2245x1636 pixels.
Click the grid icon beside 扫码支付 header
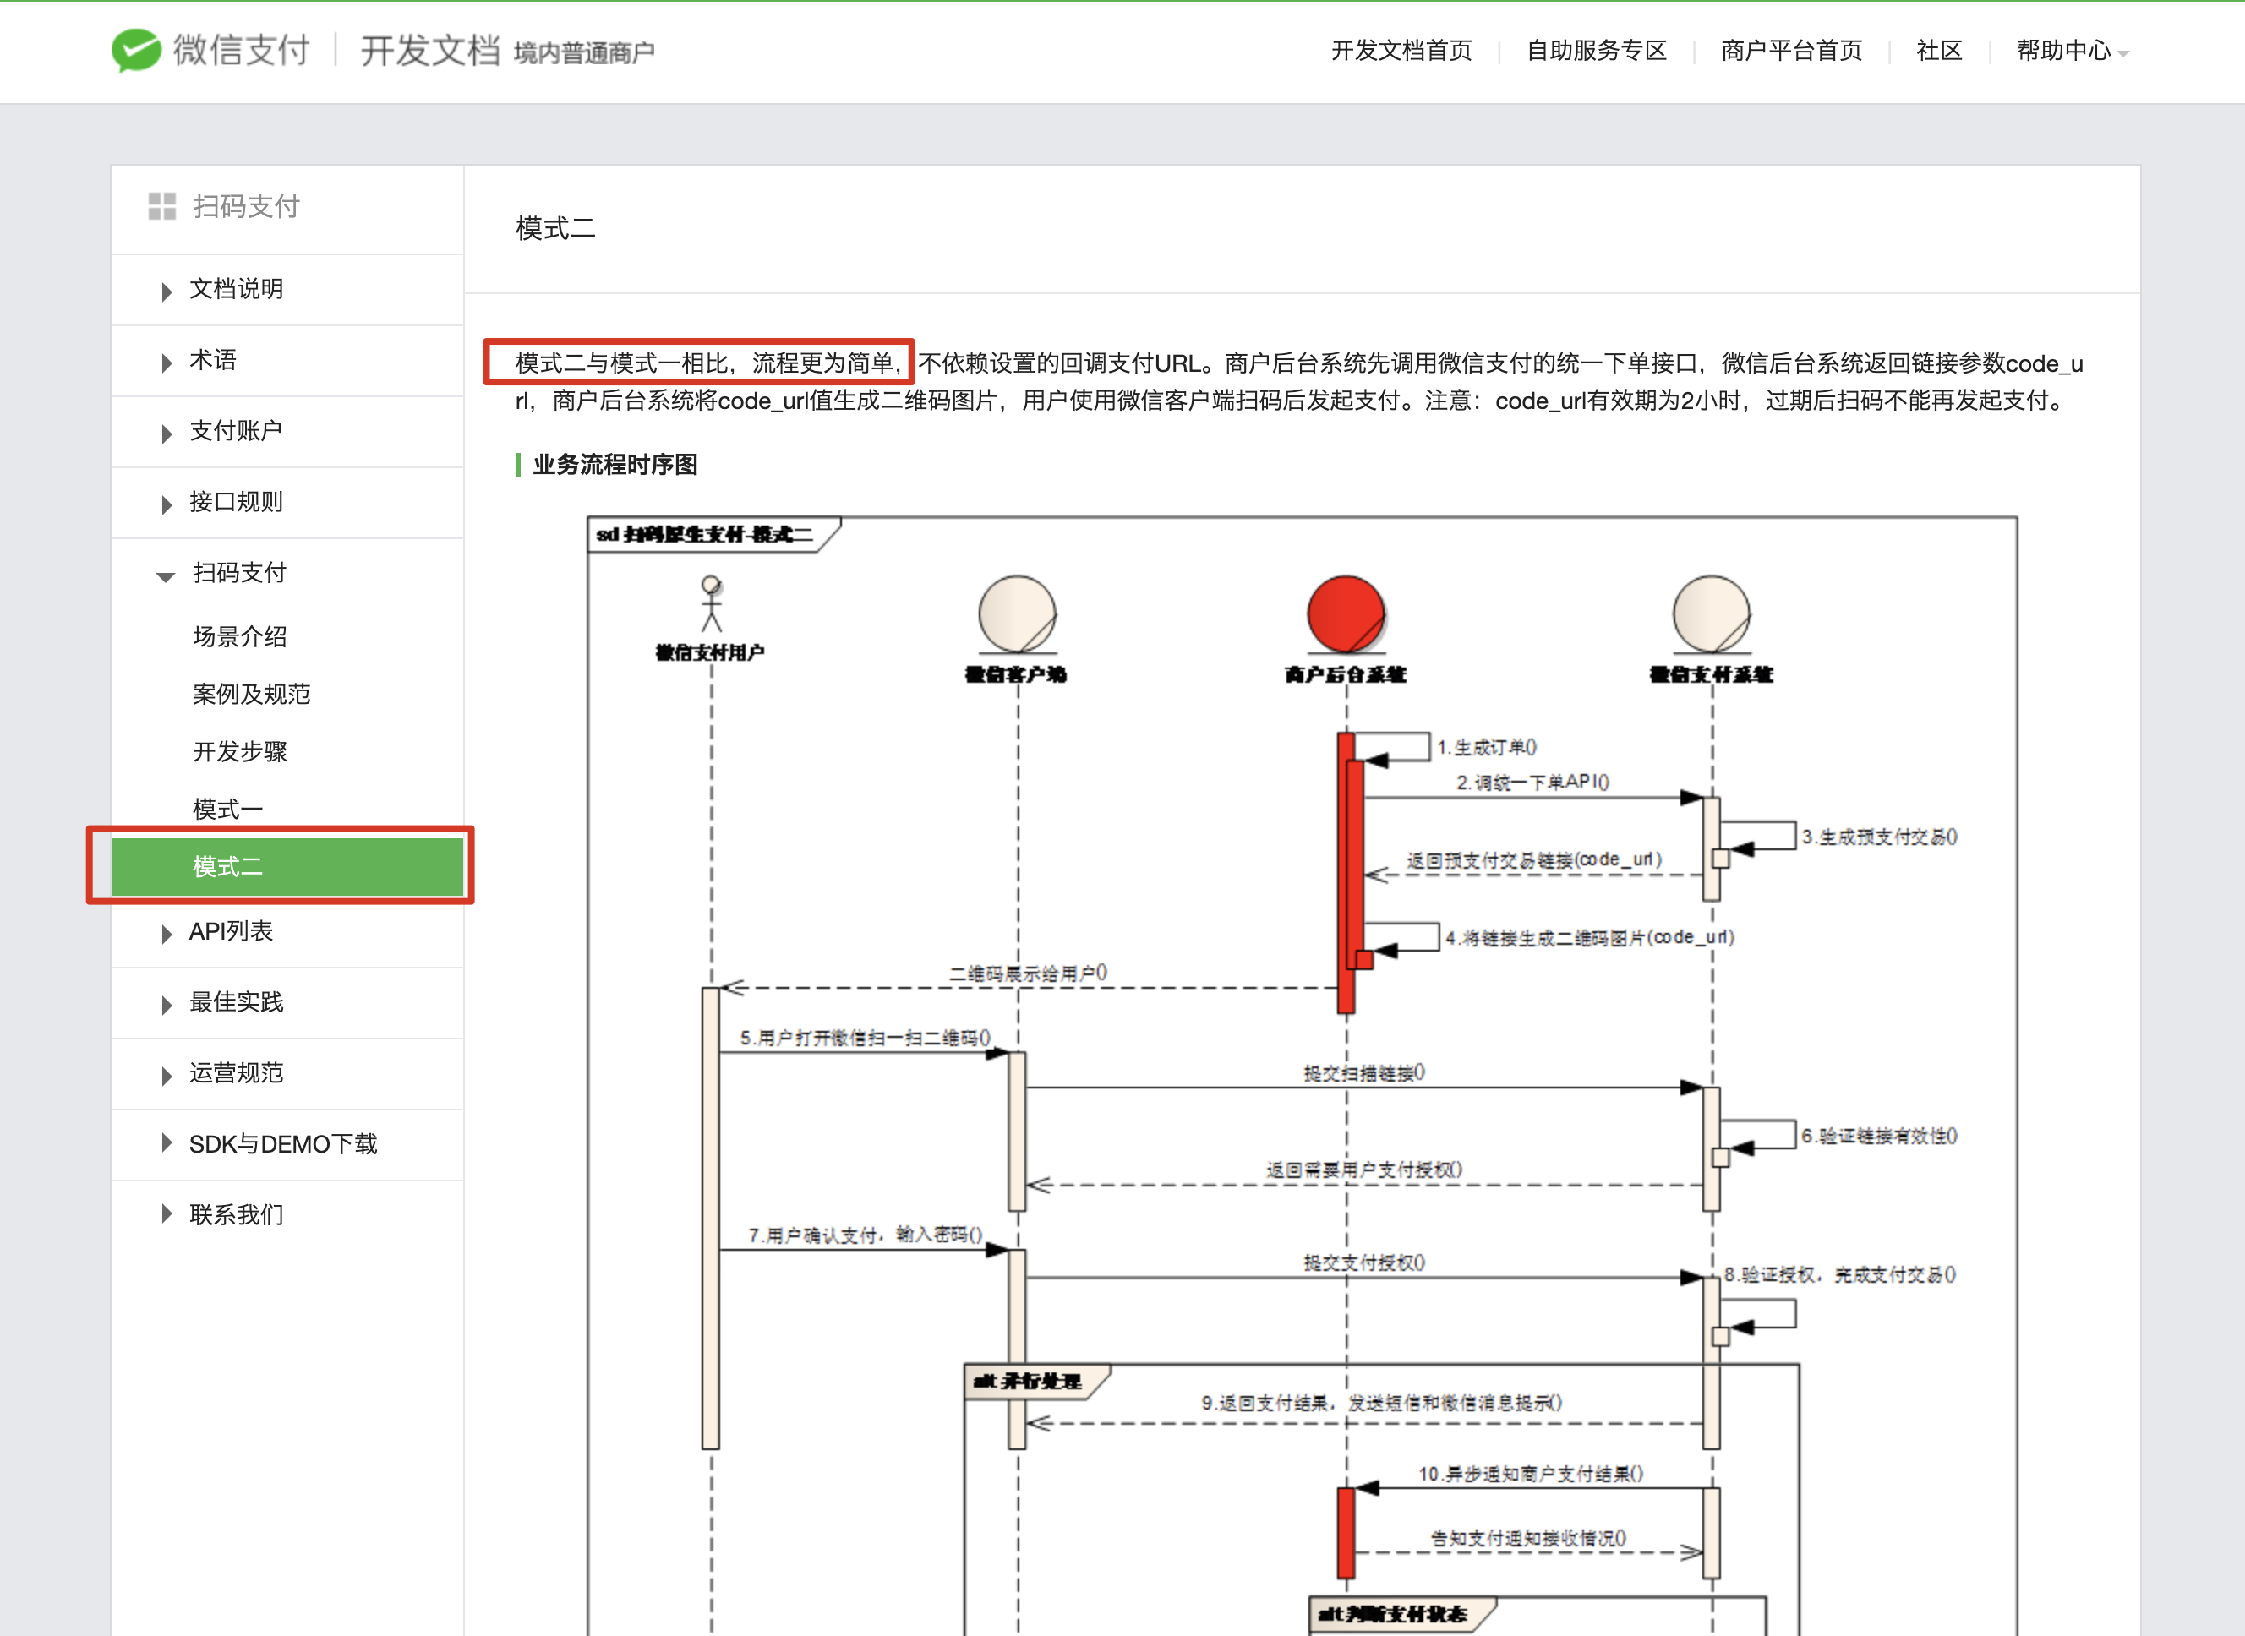(x=161, y=206)
